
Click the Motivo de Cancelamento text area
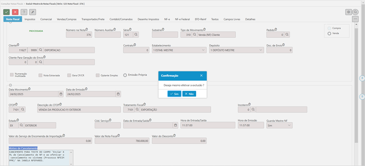(41, 157)
